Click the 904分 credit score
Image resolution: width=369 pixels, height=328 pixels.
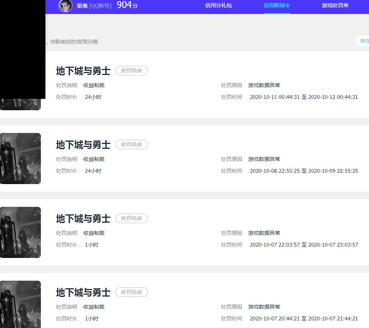coord(127,5)
